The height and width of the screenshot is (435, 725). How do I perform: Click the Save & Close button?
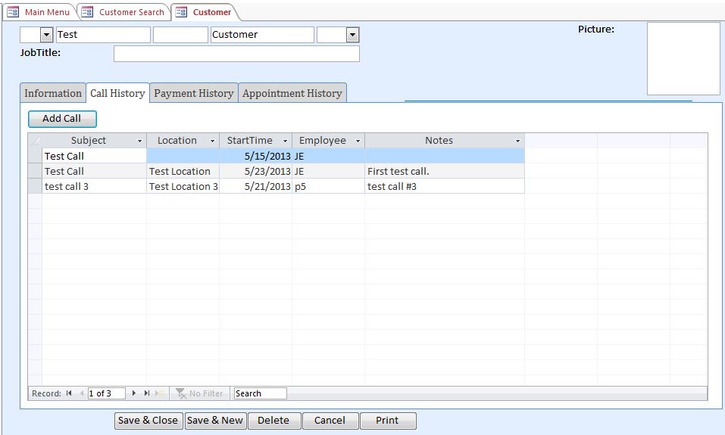click(x=148, y=421)
